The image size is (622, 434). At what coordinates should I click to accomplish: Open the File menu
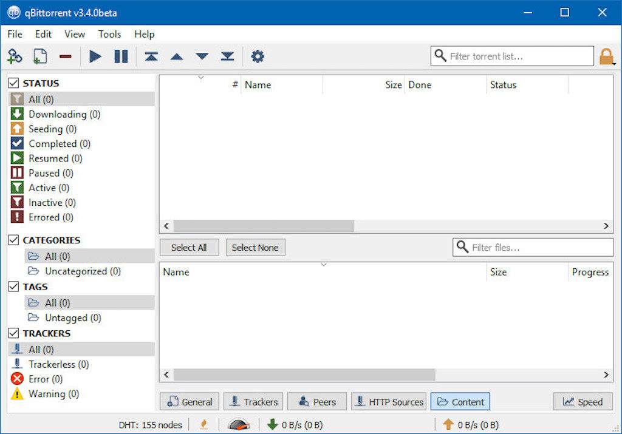coord(15,34)
